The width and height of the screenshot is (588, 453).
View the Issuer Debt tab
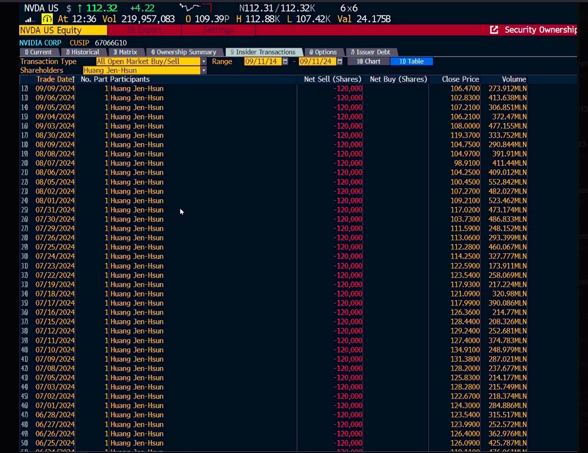tap(371, 52)
